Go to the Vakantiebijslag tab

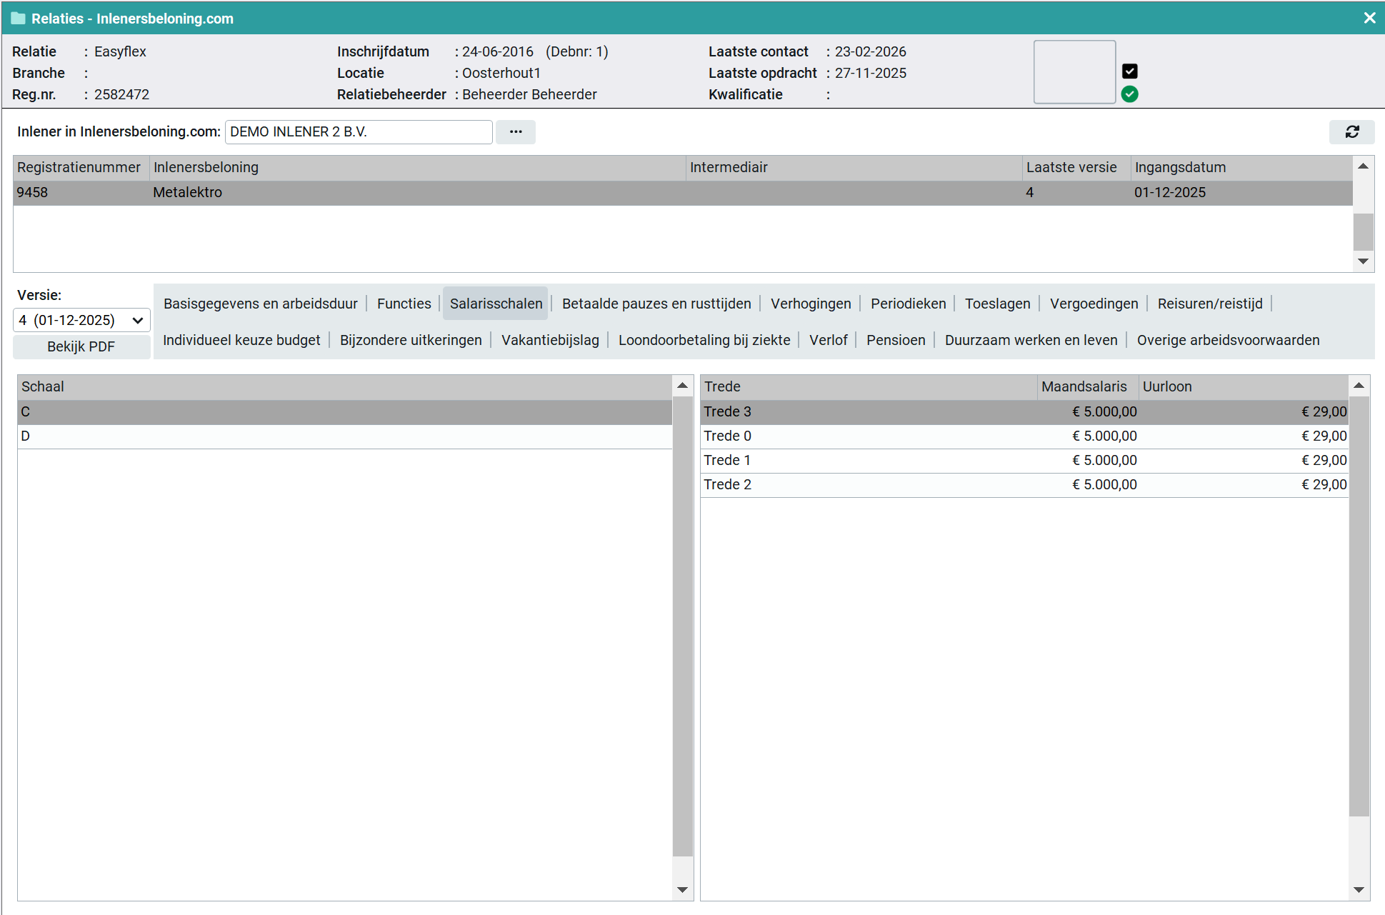(550, 340)
